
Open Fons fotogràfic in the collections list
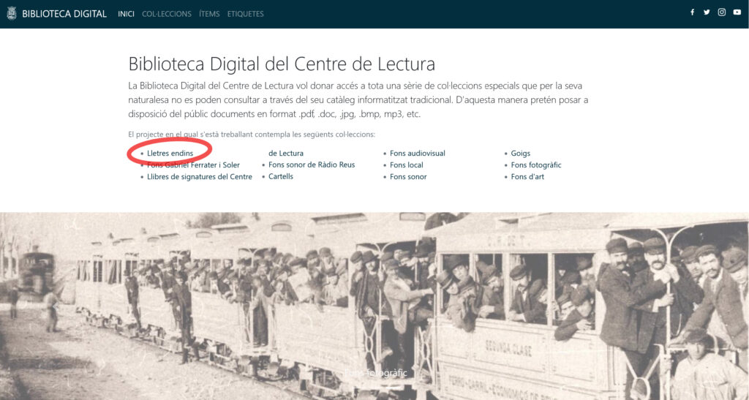click(x=536, y=165)
